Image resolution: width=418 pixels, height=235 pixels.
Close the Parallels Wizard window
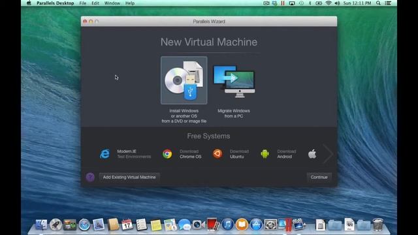[x=85, y=22]
